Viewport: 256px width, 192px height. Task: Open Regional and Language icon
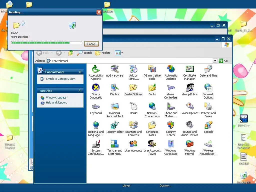click(x=96, y=129)
